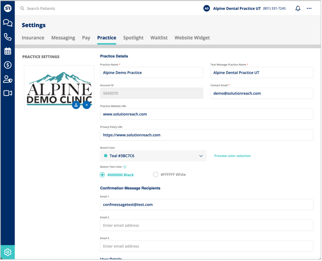The image size is (322, 261).
Task: Open the three-dot more options menu
Action: [x=309, y=8]
